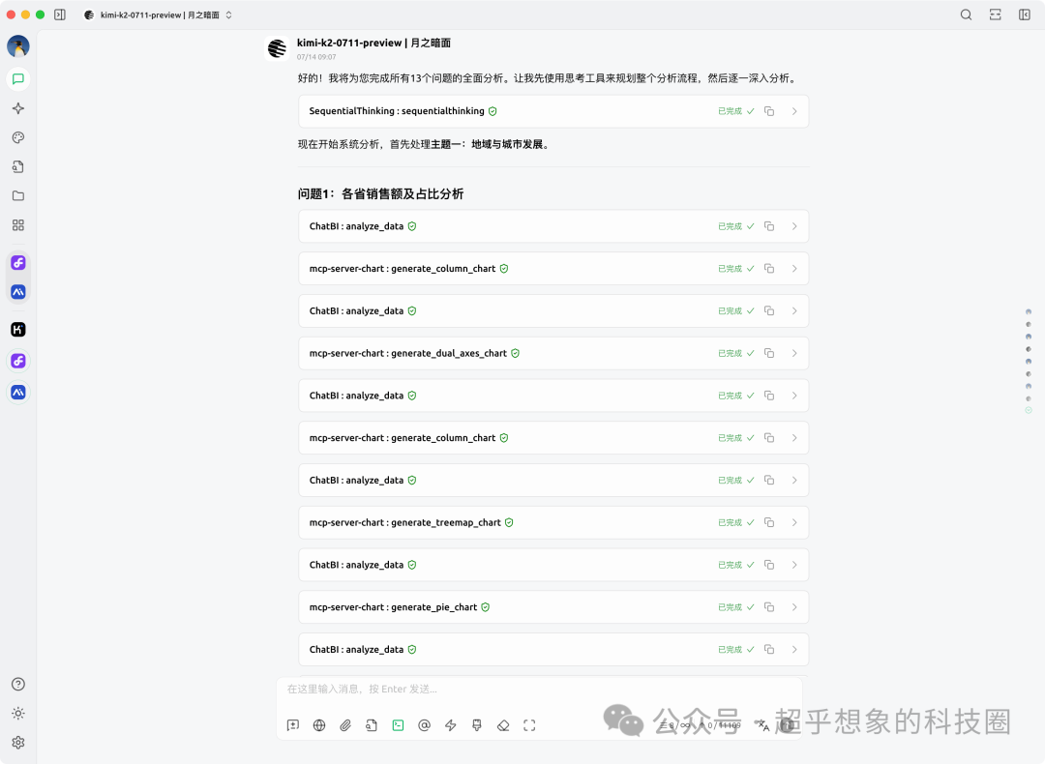1045x764 pixels.
Task: Jump to the green last message anchor dot
Action: click(x=1029, y=410)
